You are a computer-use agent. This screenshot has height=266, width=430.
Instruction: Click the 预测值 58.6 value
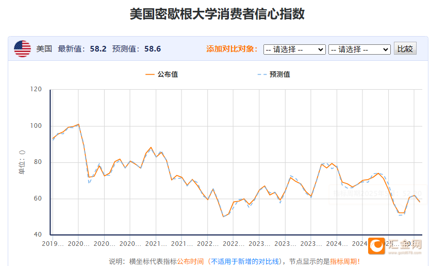(153, 49)
